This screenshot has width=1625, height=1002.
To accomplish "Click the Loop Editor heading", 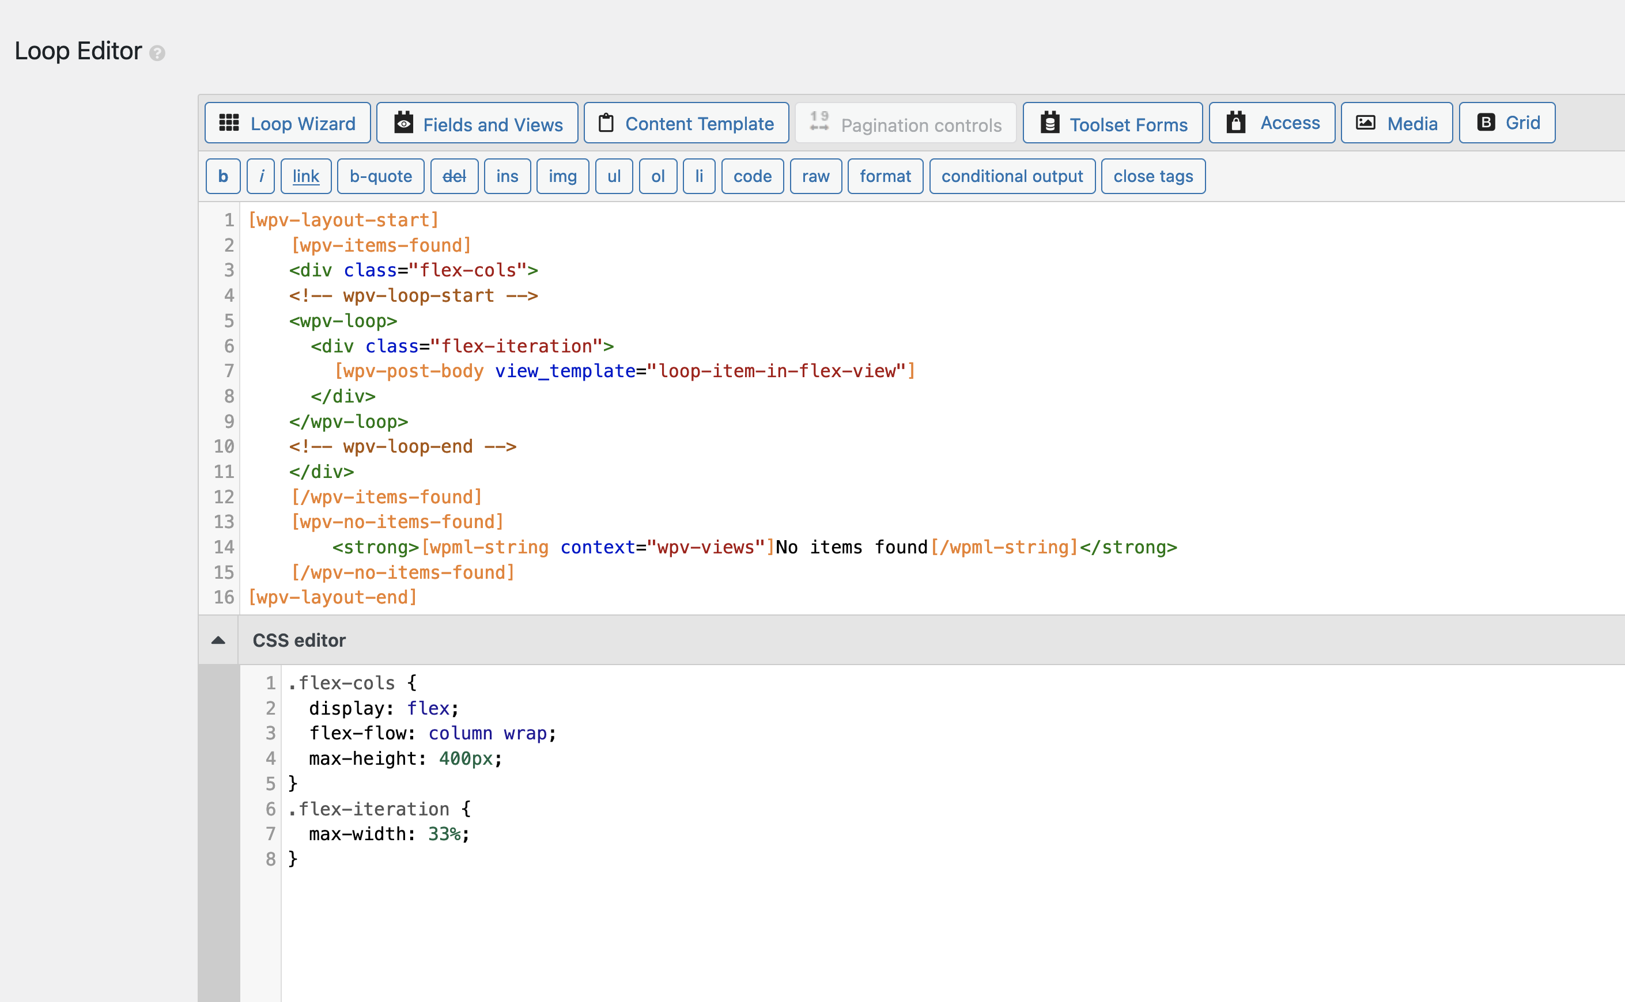I will tap(78, 51).
